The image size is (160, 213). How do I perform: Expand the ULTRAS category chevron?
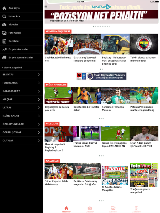[39, 108]
